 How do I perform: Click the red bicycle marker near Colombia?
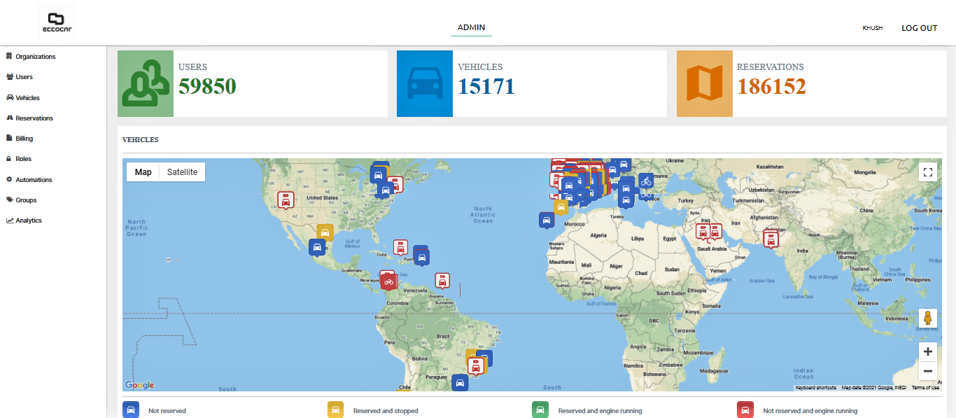[388, 280]
